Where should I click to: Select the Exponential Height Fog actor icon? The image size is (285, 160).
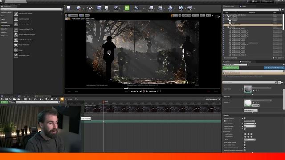pos(16,29)
